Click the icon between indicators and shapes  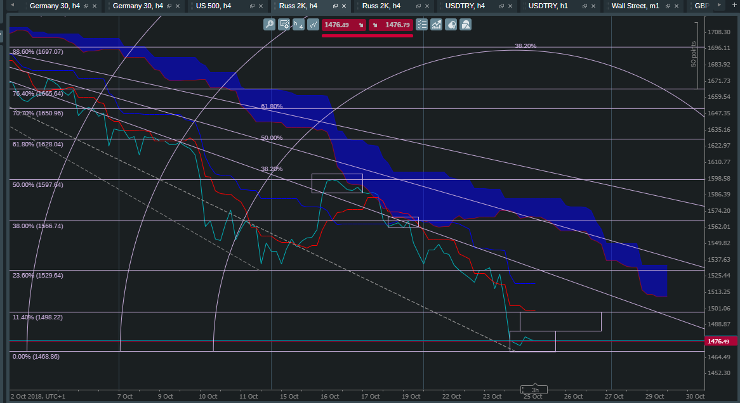(451, 25)
